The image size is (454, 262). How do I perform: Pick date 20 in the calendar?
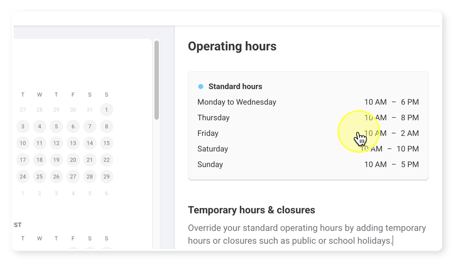(73, 160)
